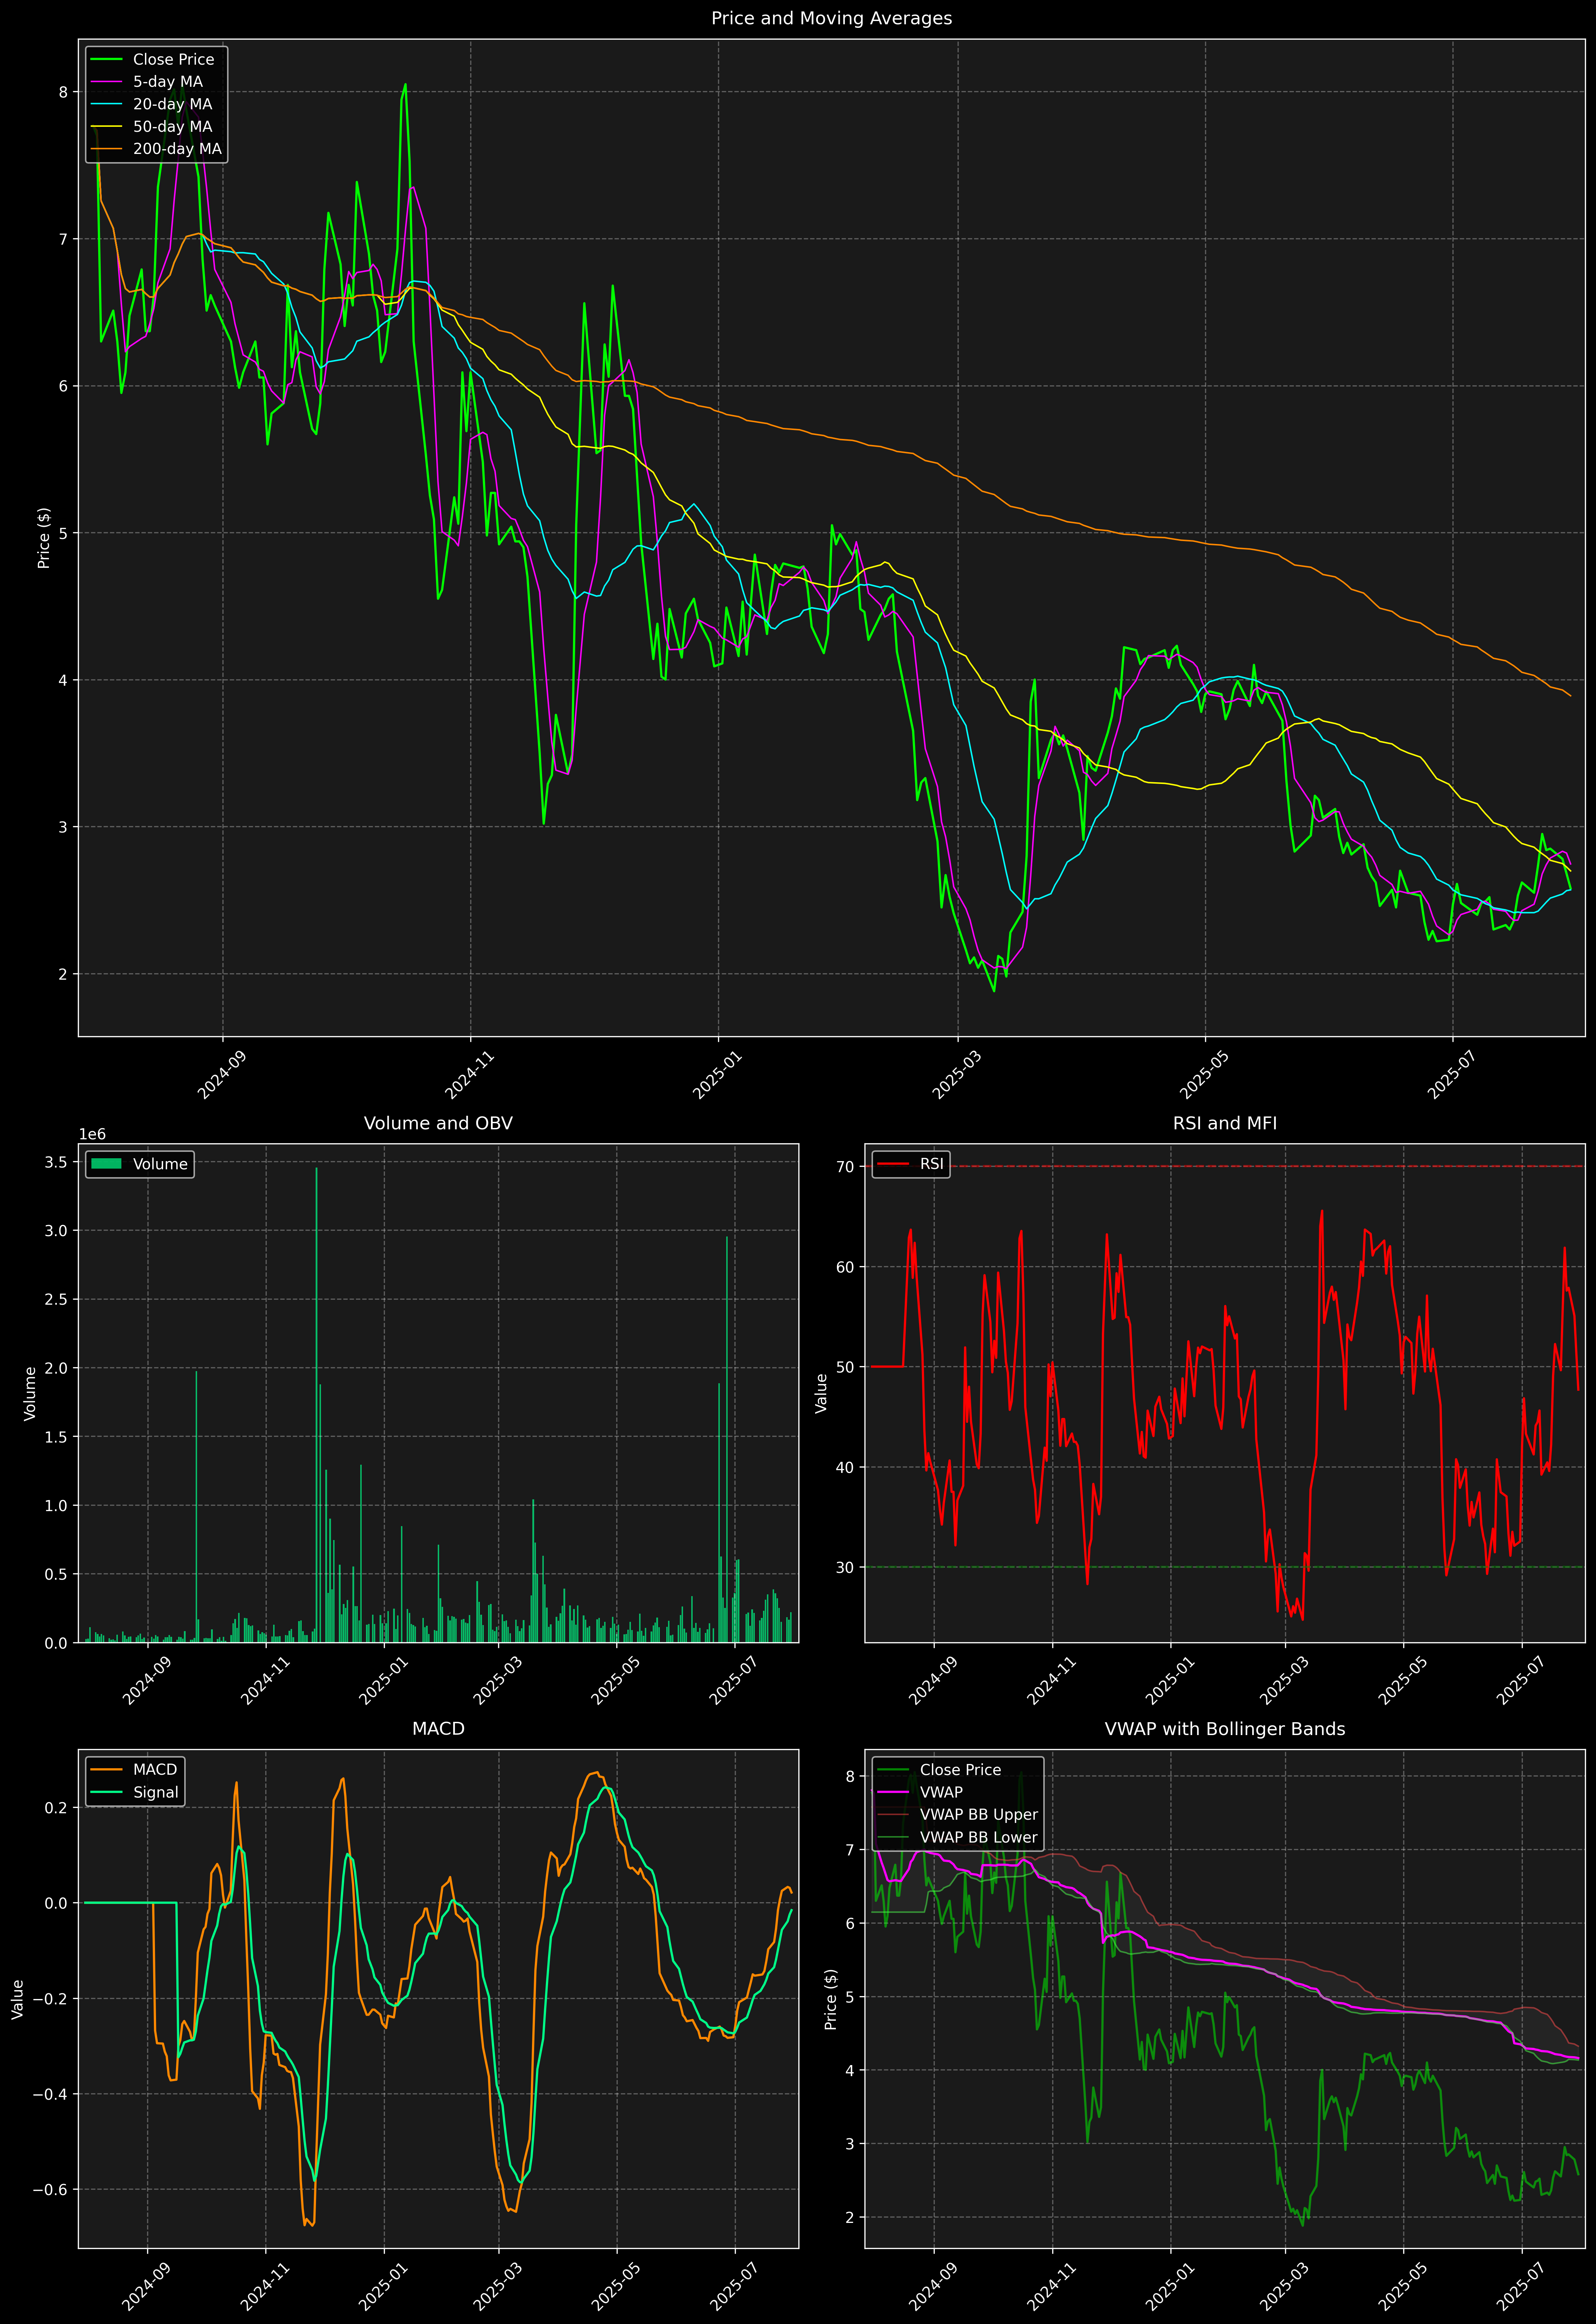Click the green swatch beside the 'Volume' legend label

tap(106, 1164)
